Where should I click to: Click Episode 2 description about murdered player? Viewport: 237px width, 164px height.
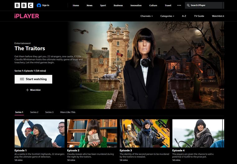[x=91, y=156]
